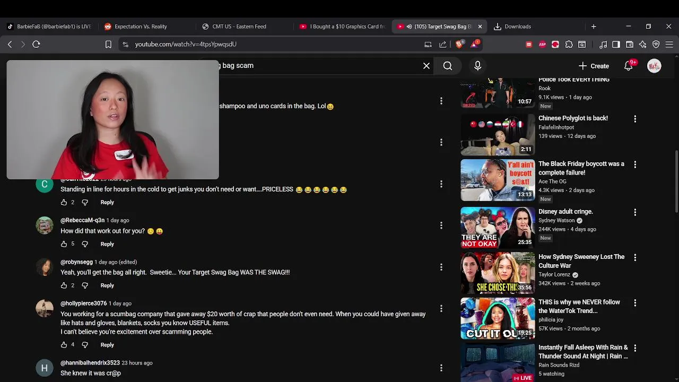The height and width of the screenshot is (382, 679).
Task: Open the Taylor Lorenz channel name
Action: [x=554, y=275]
